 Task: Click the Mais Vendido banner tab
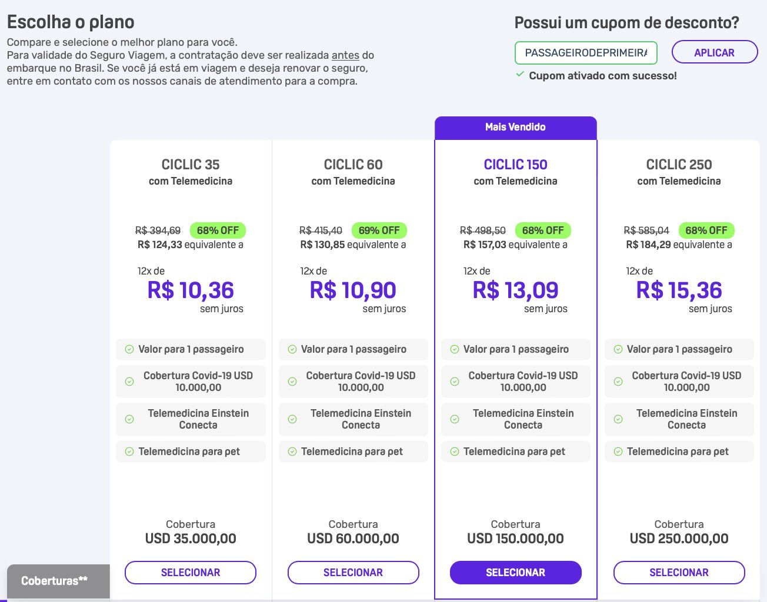click(516, 128)
